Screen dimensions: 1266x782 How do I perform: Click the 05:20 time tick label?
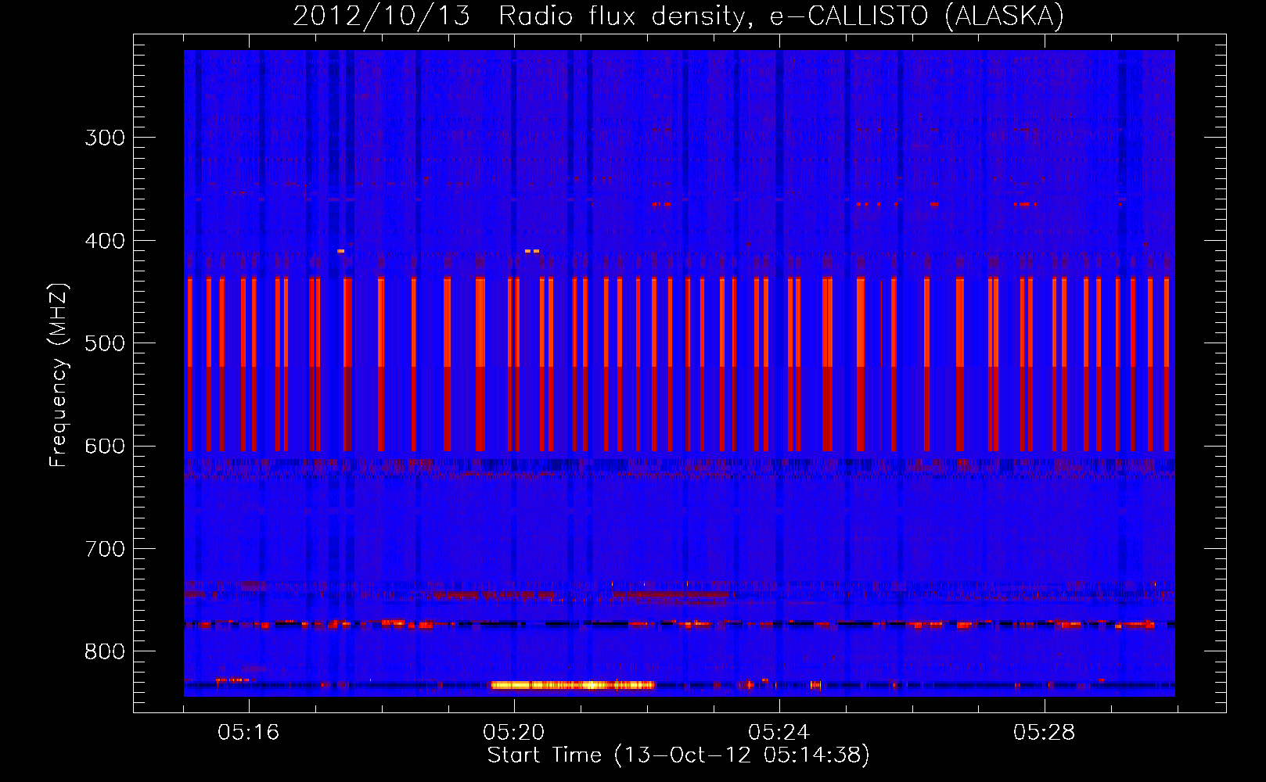(513, 733)
